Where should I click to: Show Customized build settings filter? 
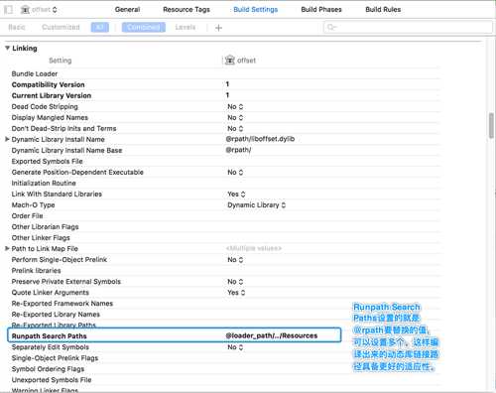[x=61, y=27]
